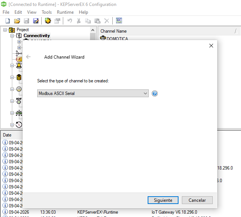Viewport: 241px width, 217px height.
Task: Collapse the Alarms bell tree node
Action: [12, 65]
